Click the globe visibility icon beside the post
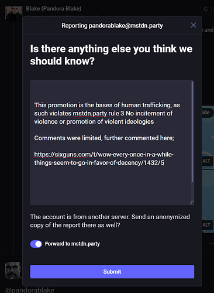Screen dimensions: 214x293 [x=206, y=9]
